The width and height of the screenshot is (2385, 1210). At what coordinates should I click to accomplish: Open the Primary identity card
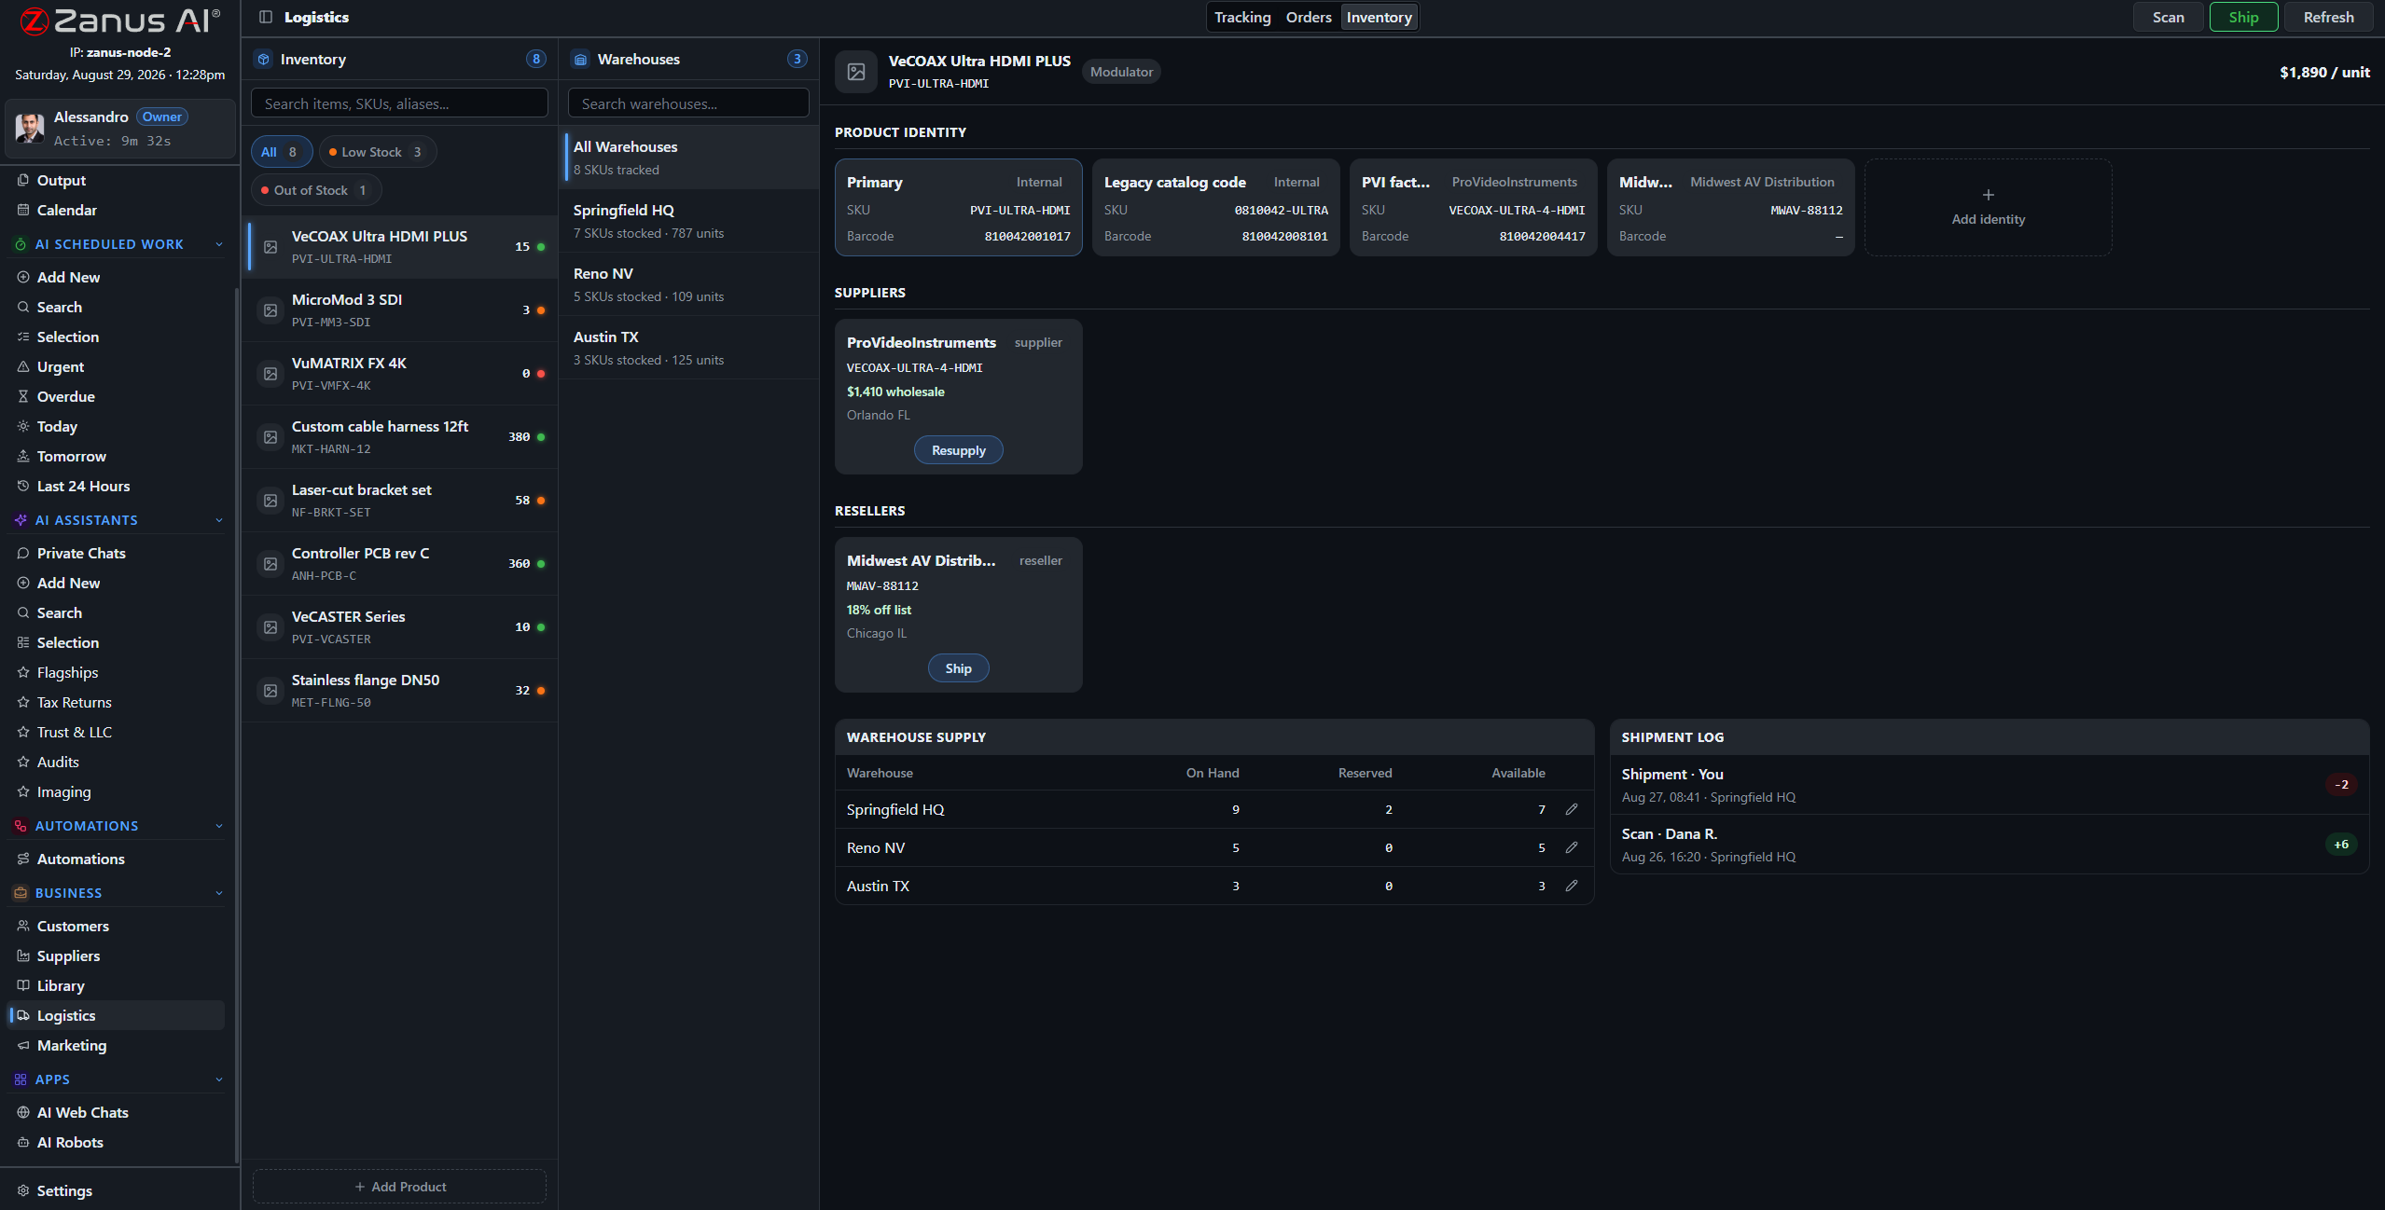click(x=958, y=207)
